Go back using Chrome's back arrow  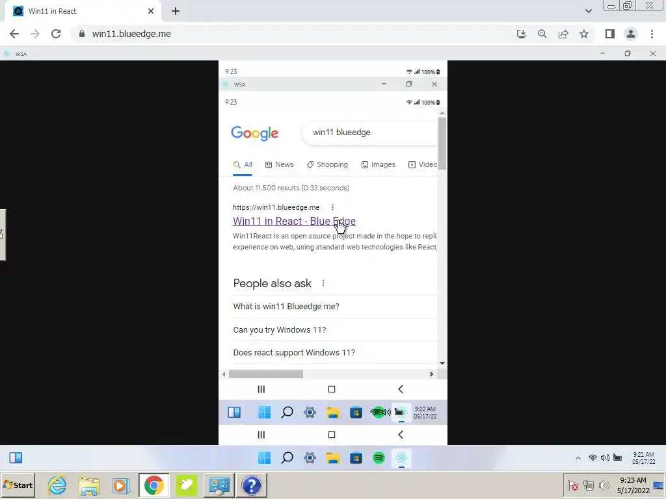pos(14,34)
